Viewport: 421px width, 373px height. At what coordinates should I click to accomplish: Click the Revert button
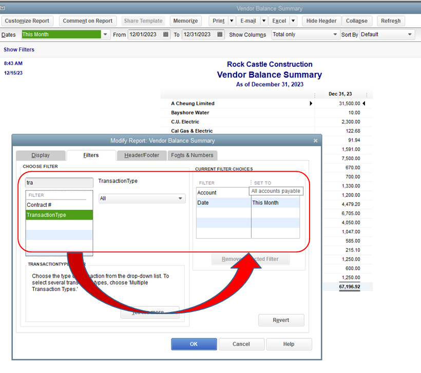[281, 320]
